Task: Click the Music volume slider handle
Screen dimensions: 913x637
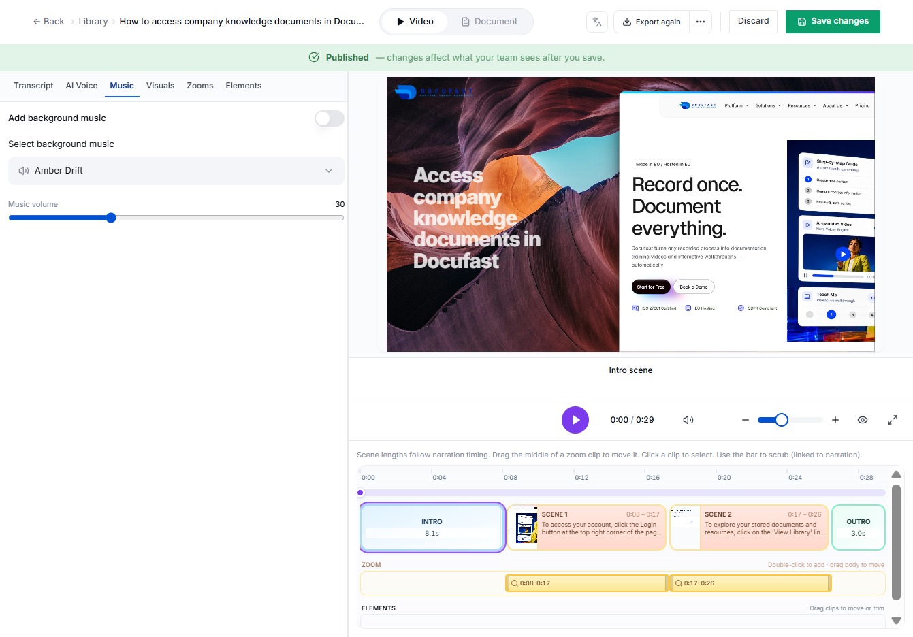Action: pos(111,218)
